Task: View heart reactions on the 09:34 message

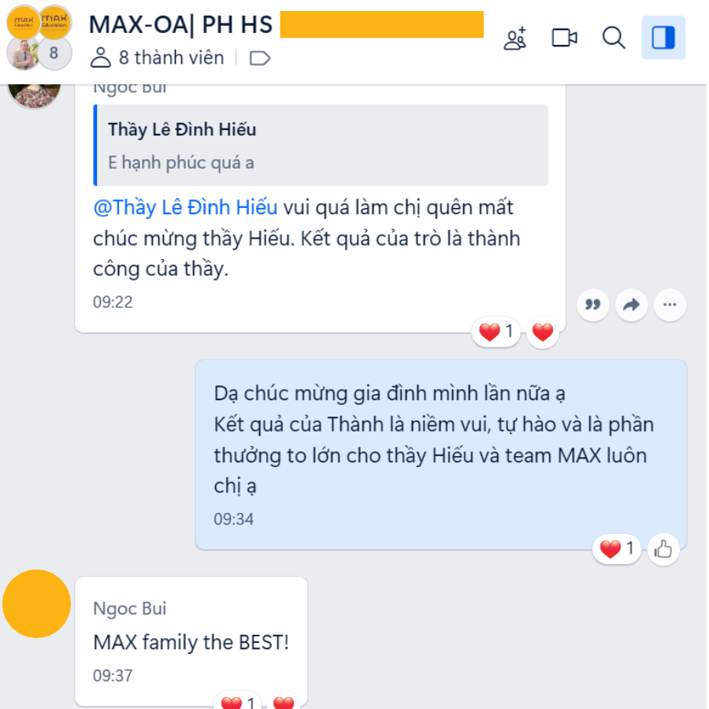Action: click(616, 549)
